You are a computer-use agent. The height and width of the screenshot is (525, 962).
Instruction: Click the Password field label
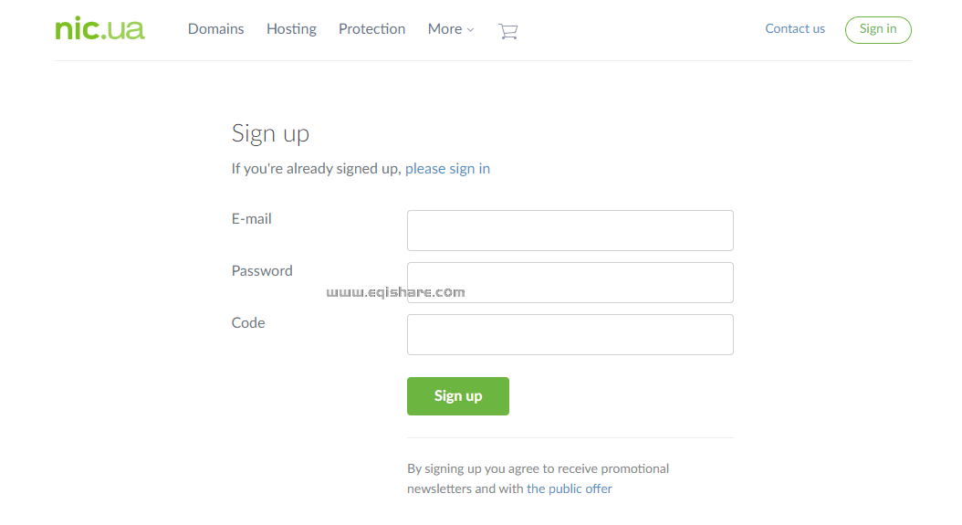[262, 271]
